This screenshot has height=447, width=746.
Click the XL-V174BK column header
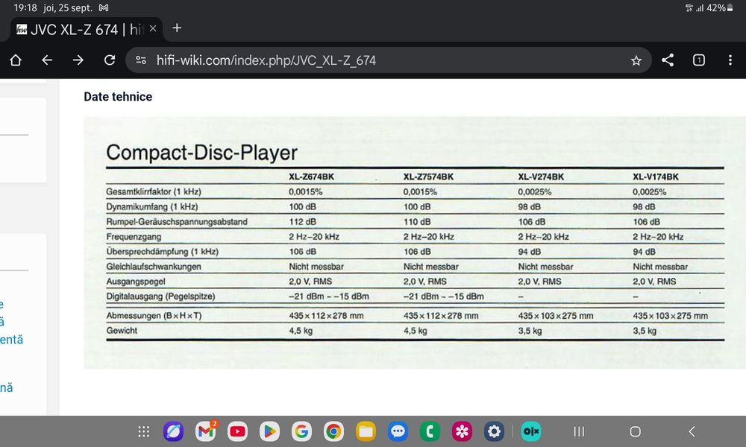(x=656, y=177)
